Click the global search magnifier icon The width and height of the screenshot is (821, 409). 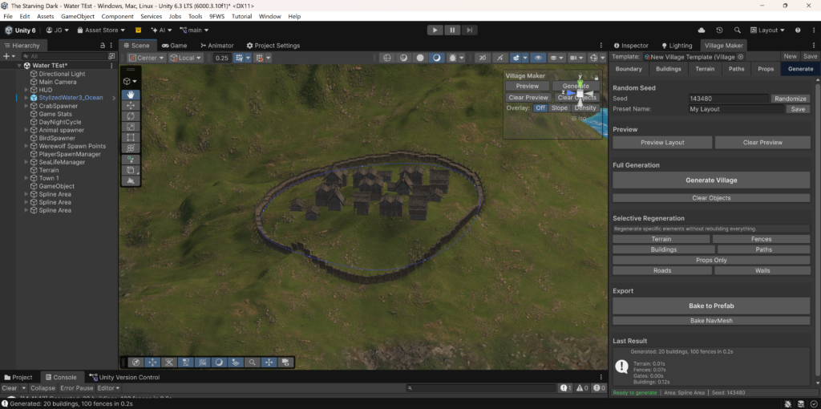click(x=737, y=30)
